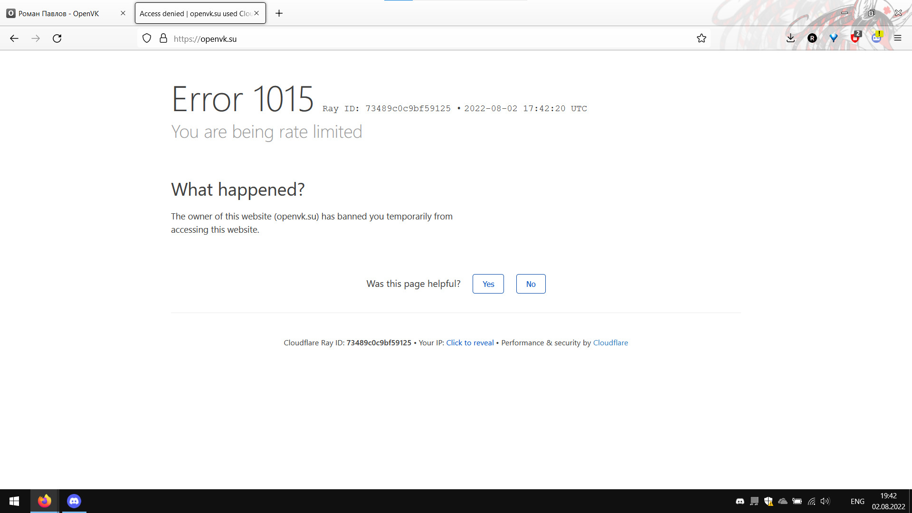The width and height of the screenshot is (912, 513).
Task: Reload the current page
Action: pos(57,38)
